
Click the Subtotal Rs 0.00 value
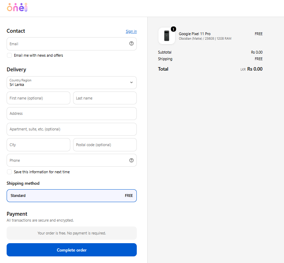point(257,52)
